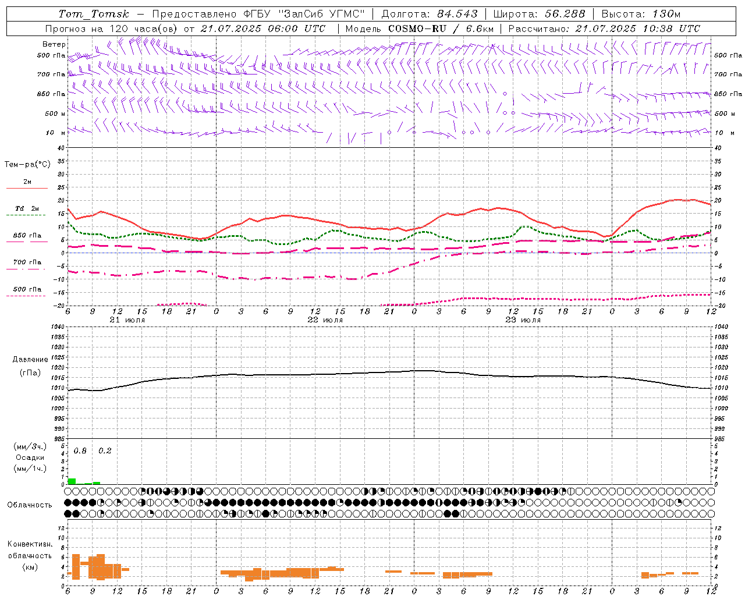This screenshot has height=596, width=745.
Task: Click the Осадки precipitation label
Action: [x=30, y=457]
